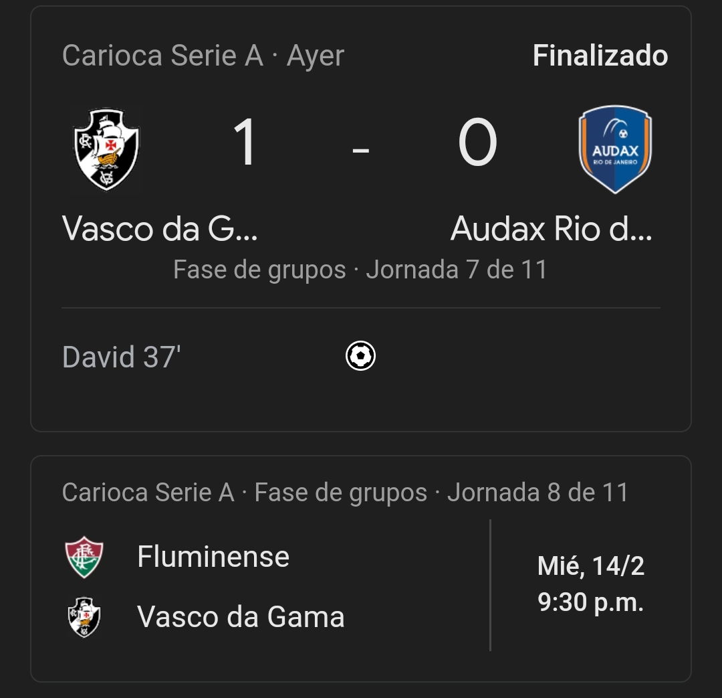The width and height of the screenshot is (722, 698).
Task: Open the Audax Rio d... team name
Action: click(x=551, y=229)
